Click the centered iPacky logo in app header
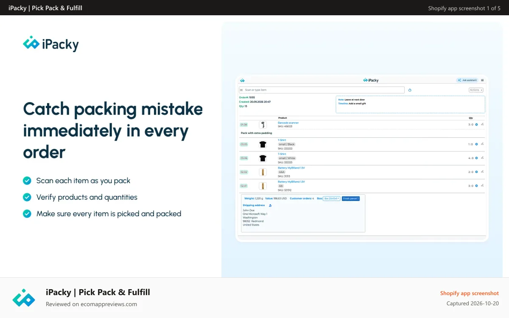This screenshot has width=509, height=318. click(x=371, y=80)
